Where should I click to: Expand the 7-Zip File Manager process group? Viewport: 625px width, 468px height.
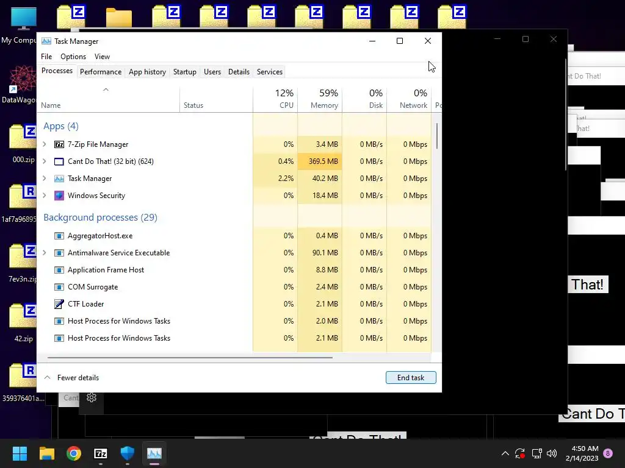[45, 144]
